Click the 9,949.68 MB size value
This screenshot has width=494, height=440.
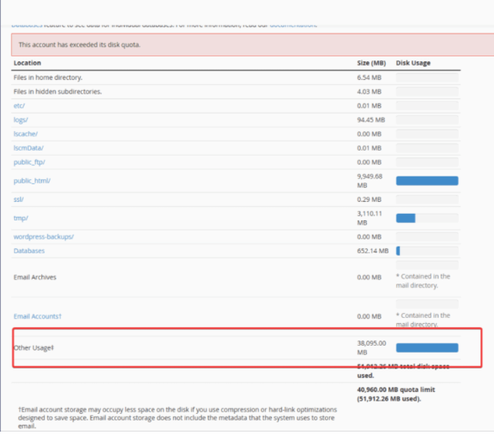[369, 181]
